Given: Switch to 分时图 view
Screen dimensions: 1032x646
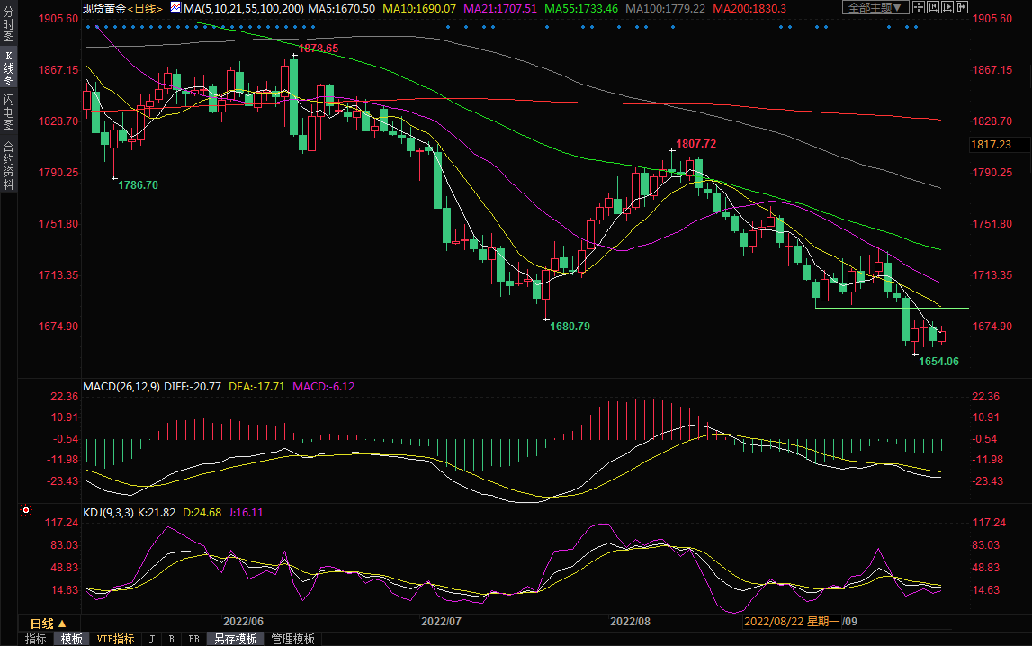Looking at the screenshot, I should pyautogui.click(x=9, y=23).
